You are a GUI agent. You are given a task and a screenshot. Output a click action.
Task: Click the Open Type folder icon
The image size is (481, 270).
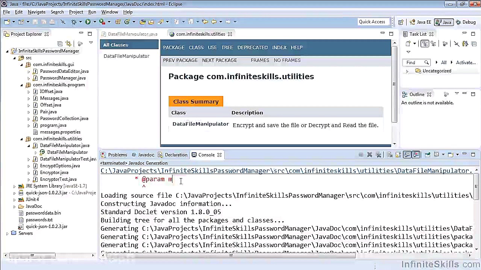142,22
